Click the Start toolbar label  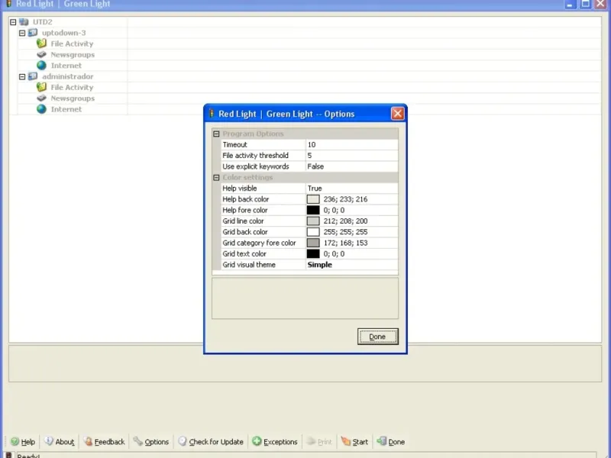coord(360,442)
